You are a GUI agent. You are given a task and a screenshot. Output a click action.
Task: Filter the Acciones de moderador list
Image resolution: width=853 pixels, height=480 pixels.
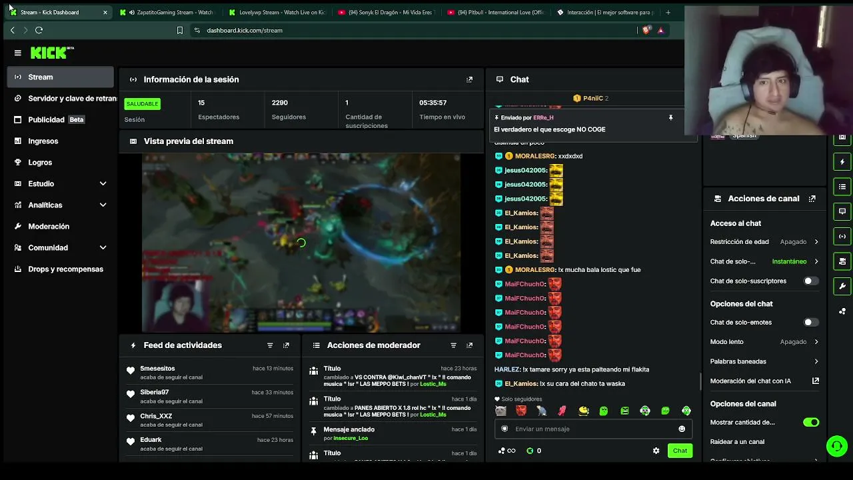(453, 345)
